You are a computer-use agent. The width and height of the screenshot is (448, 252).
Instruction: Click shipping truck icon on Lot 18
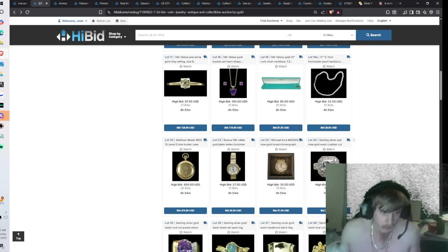click(253, 57)
